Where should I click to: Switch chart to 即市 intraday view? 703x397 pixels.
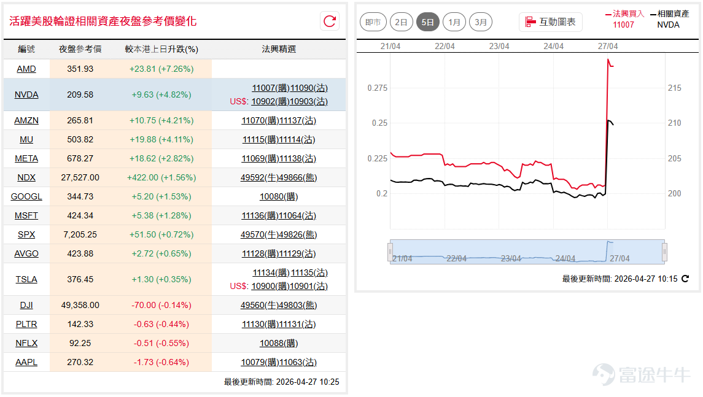pos(373,22)
